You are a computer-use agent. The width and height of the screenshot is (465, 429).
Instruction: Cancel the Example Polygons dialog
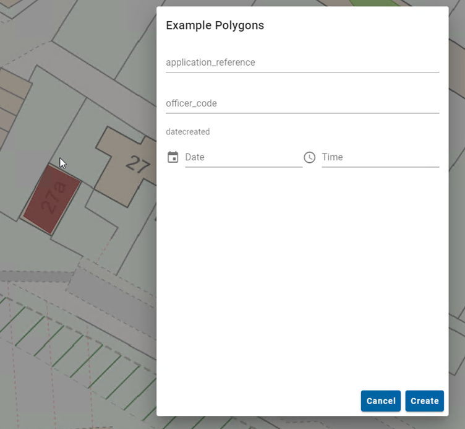click(x=380, y=401)
